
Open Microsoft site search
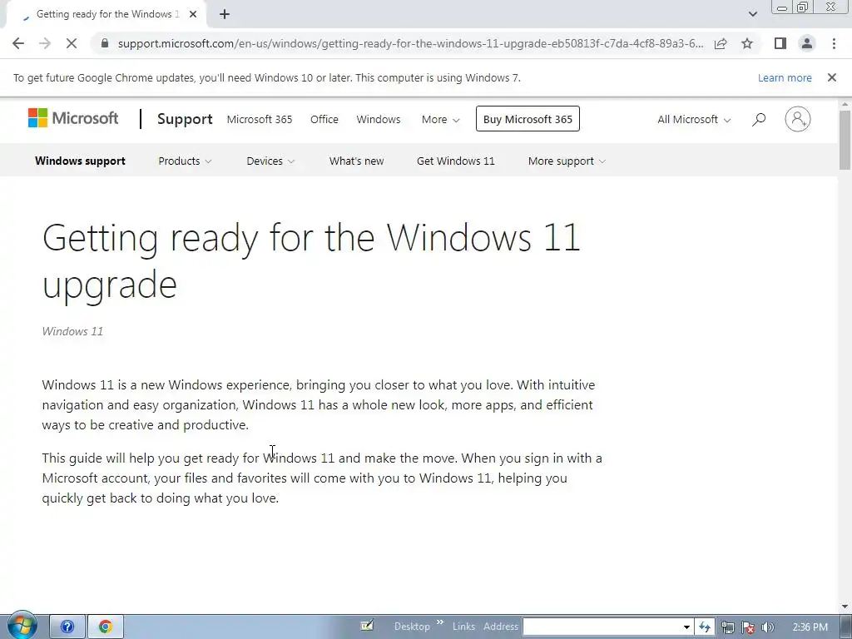[759, 119]
